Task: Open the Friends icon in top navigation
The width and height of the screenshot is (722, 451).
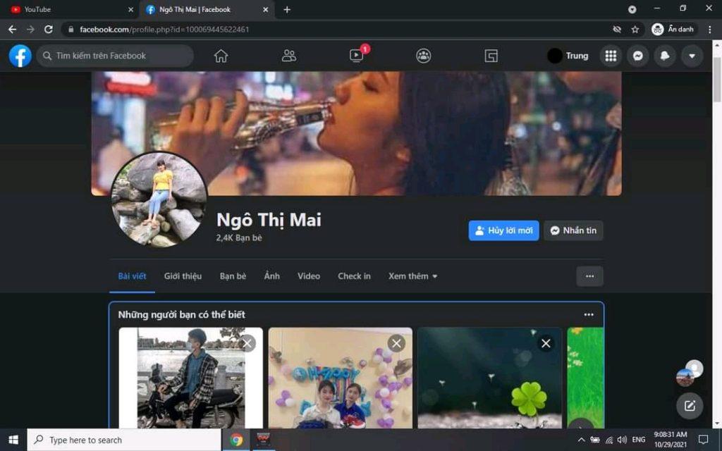Action: (288, 56)
